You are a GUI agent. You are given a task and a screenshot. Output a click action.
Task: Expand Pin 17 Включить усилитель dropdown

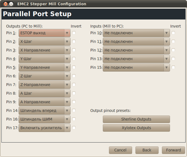[44, 128]
